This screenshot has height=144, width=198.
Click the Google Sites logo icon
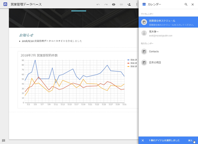pyautogui.click(x=5, y=4)
